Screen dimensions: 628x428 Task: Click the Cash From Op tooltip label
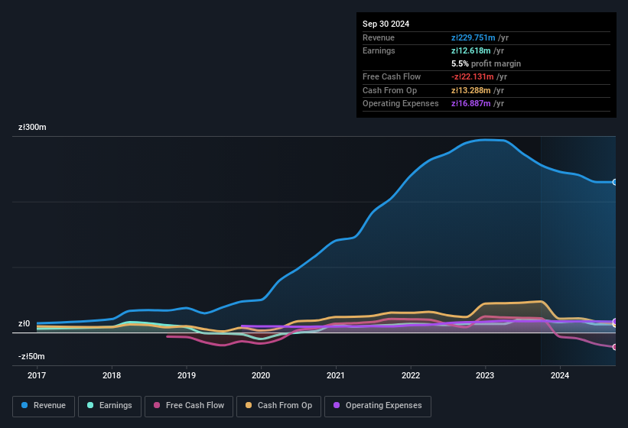point(389,90)
